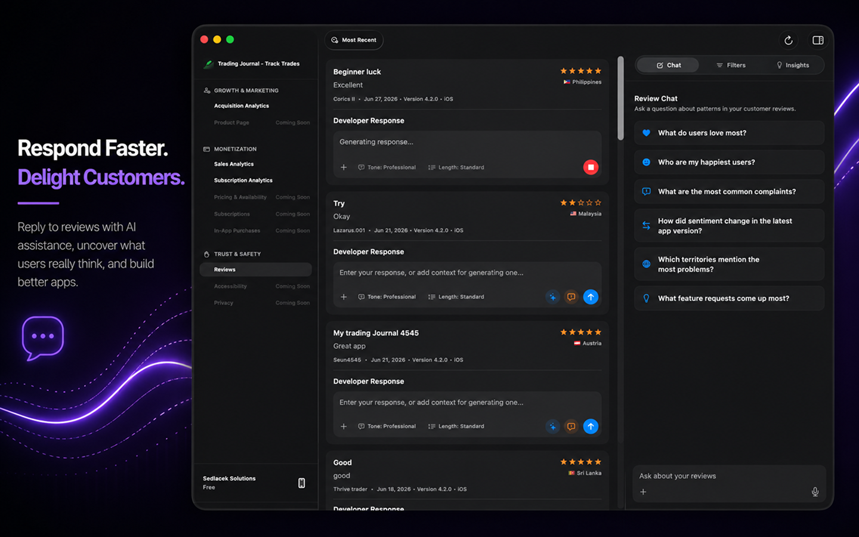This screenshot has height=537, width=859.
Task: Ask Which territories mention the most problems?
Action: 729,264
